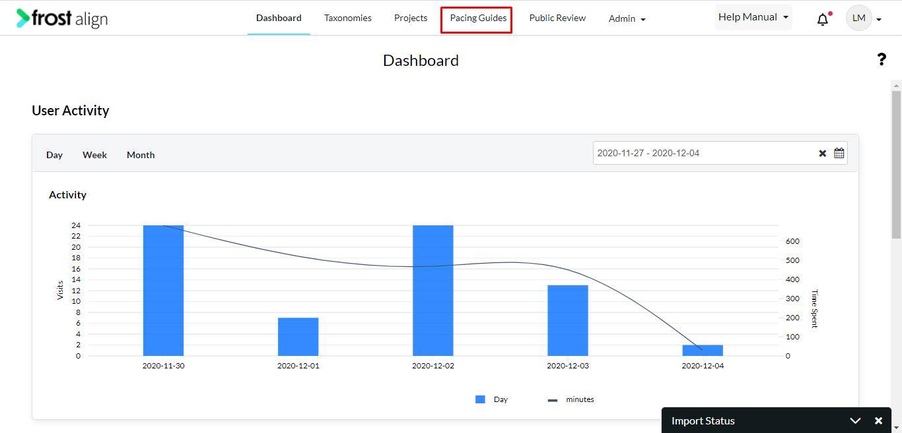Clear the date range with the X icon
Viewport: 902px width, 433px height.
point(822,154)
